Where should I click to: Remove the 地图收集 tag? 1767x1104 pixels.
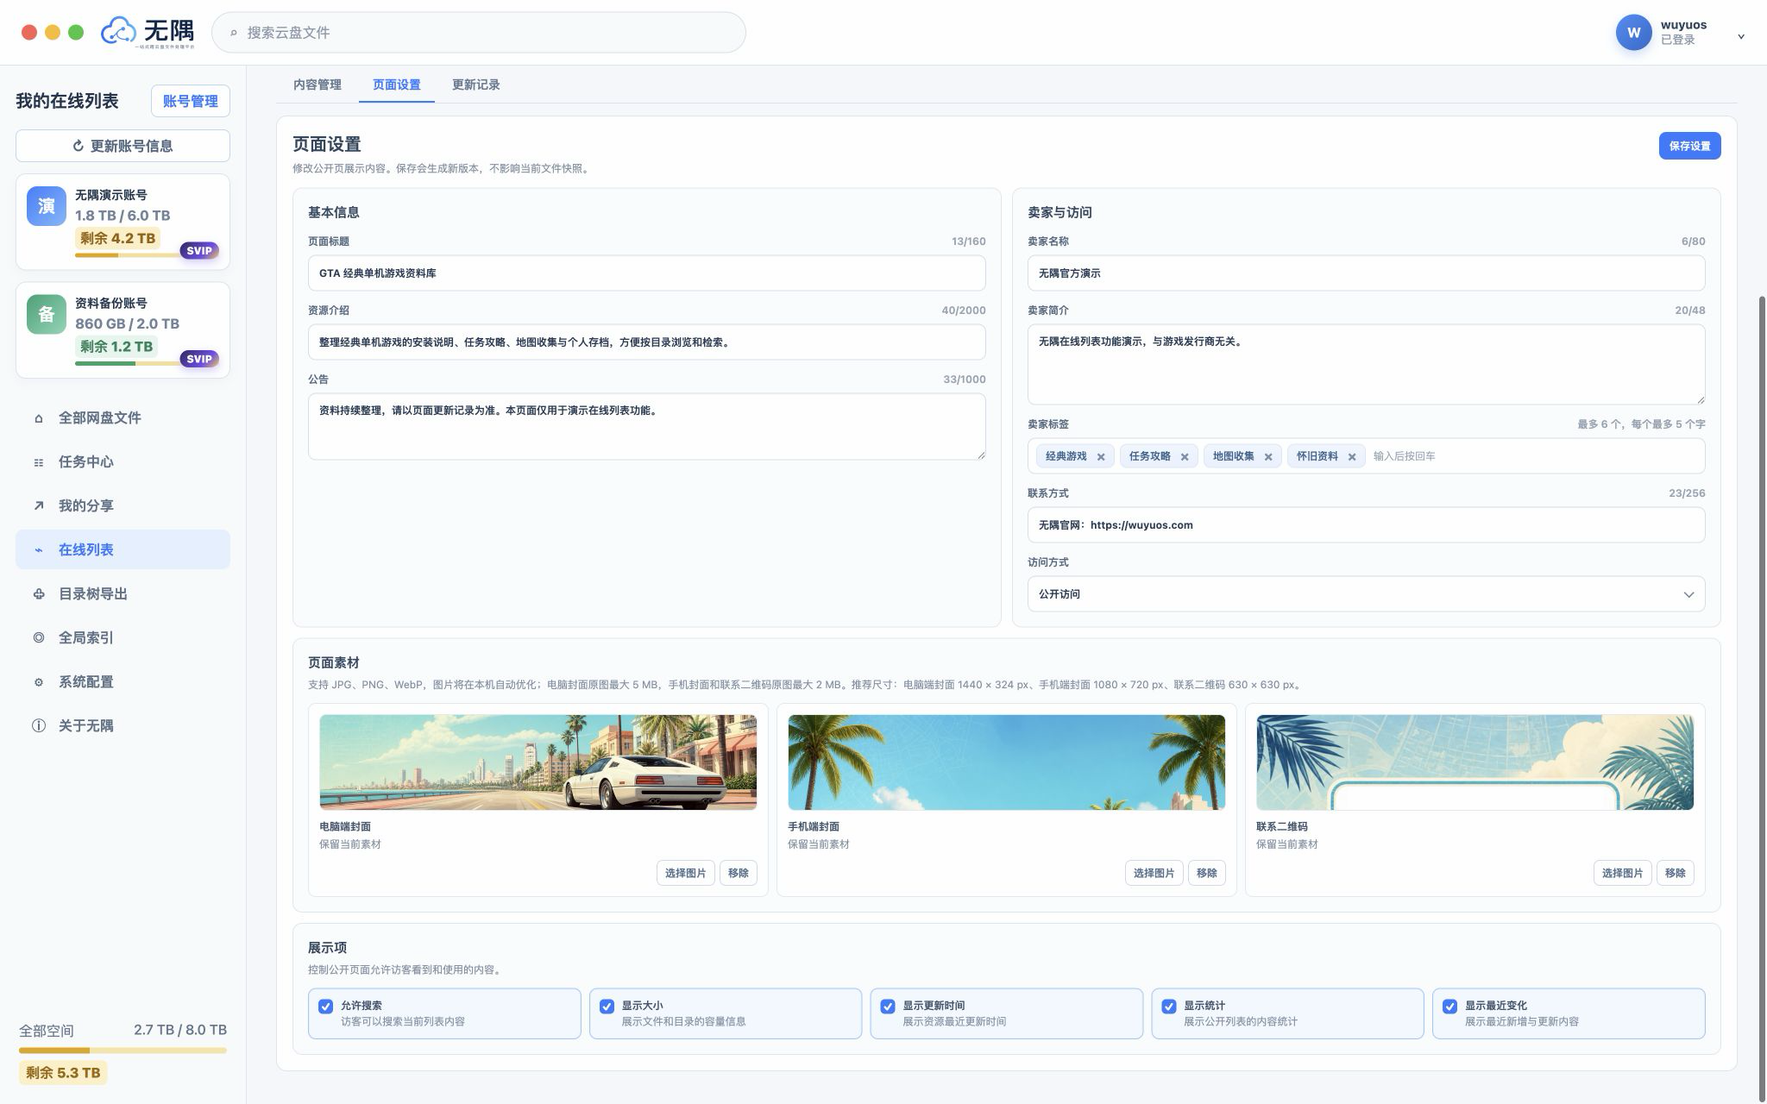(x=1268, y=457)
